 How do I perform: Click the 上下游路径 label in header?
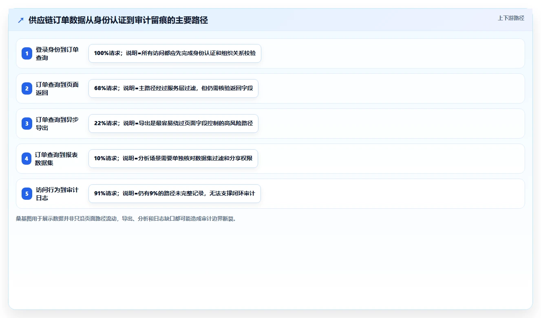pos(511,18)
